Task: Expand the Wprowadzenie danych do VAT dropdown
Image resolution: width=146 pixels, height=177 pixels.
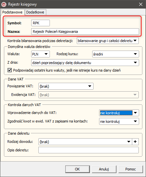Action: (x=119, y=113)
